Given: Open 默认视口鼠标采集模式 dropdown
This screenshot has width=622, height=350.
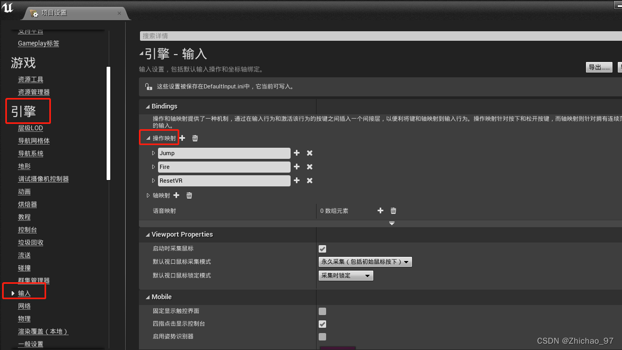Looking at the screenshot, I should [365, 262].
